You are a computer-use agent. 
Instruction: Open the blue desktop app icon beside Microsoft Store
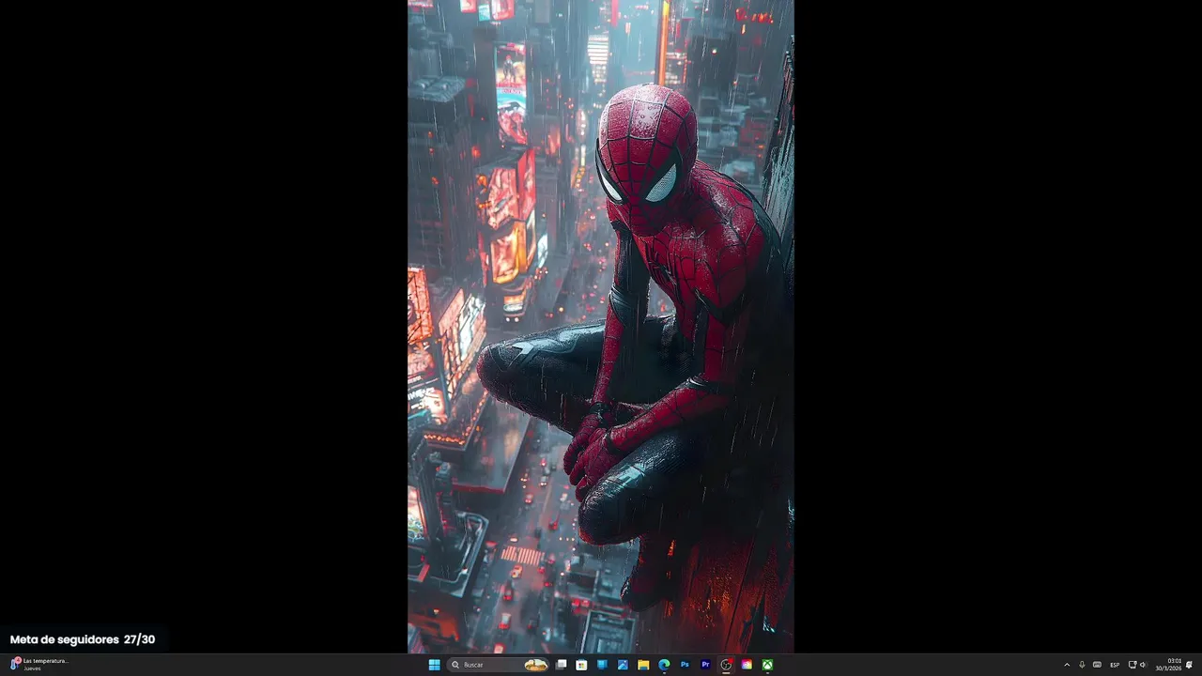coord(602,665)
